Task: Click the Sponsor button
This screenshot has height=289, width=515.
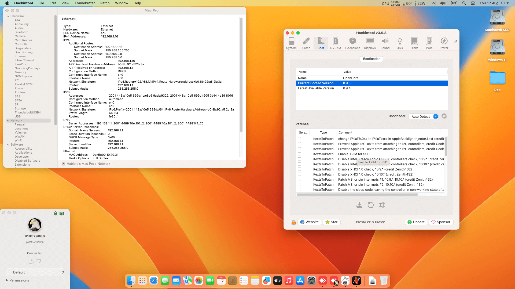Action: click(x=441, y=222)
